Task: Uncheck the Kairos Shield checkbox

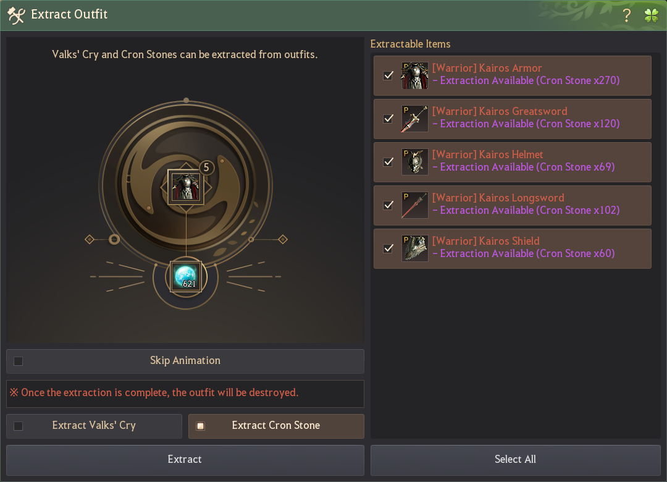Action: (x=388, y=248)
